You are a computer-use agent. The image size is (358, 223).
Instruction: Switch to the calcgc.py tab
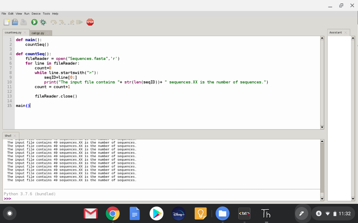tap(38, 33)
